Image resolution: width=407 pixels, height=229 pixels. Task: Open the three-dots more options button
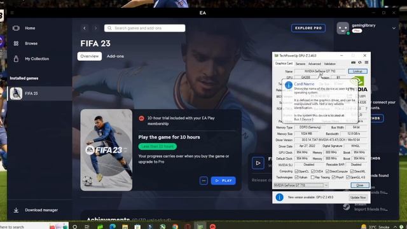[x=203, y=181]
